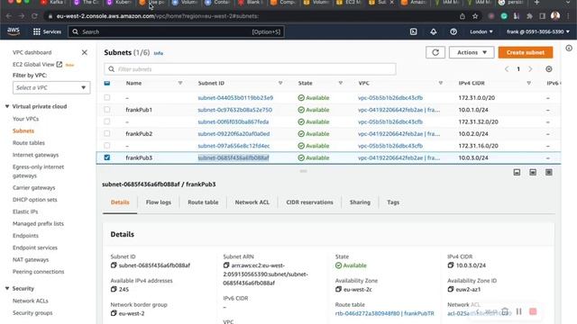Open the Services grid menu
Image resolution: width=577 pixels, height=324 pixels.
47,32
